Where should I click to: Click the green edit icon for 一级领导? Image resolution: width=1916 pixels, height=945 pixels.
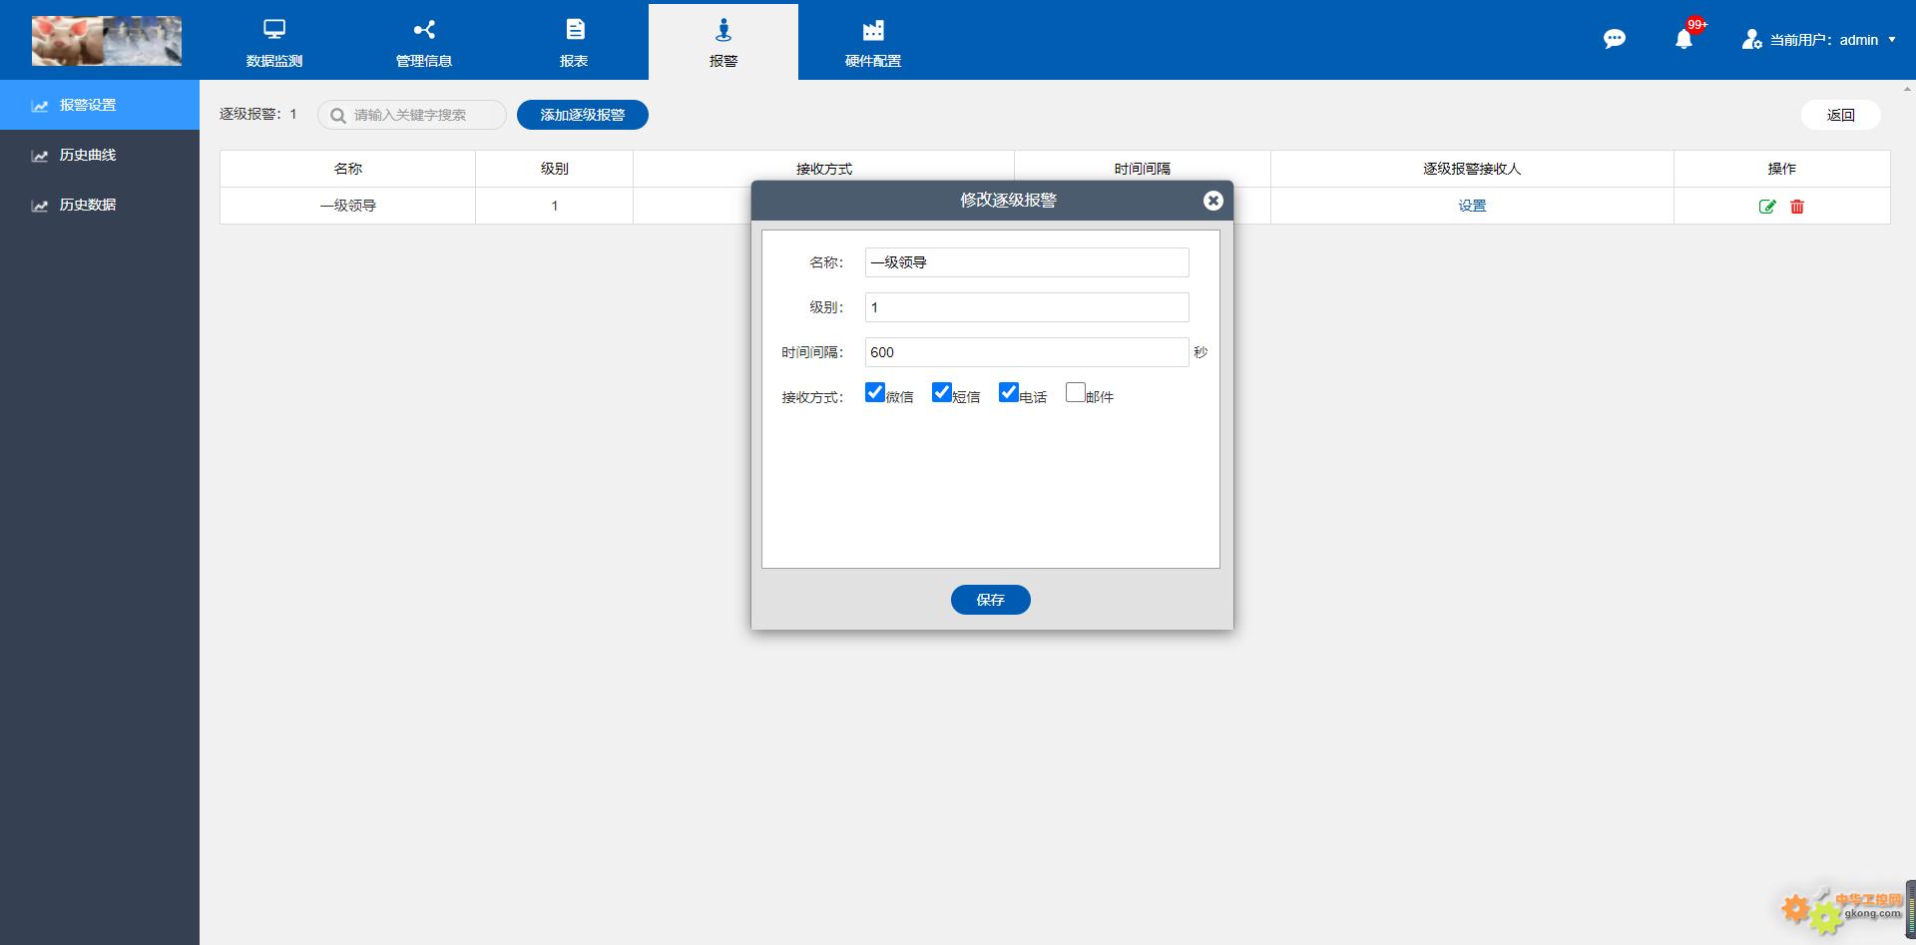tap(1767, 207)
